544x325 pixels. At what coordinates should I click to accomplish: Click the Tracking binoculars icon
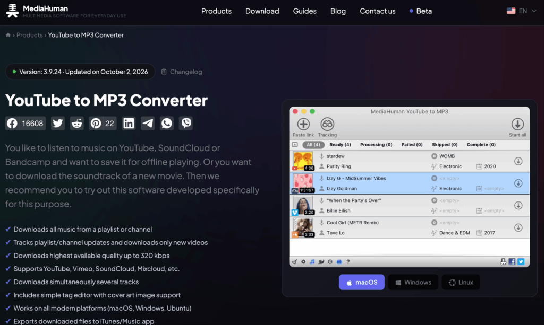point(327,124)
